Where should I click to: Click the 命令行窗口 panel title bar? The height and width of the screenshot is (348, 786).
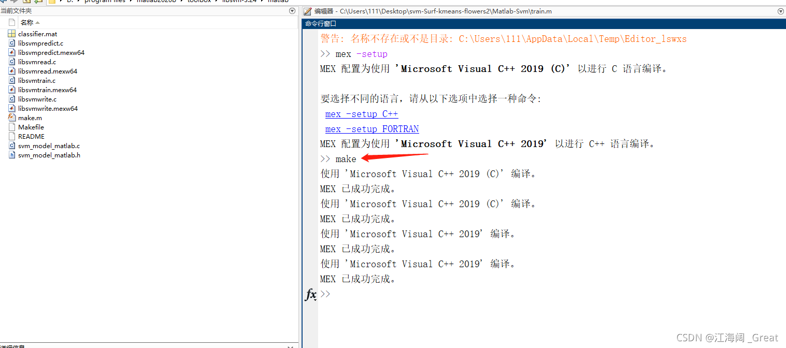544,23
